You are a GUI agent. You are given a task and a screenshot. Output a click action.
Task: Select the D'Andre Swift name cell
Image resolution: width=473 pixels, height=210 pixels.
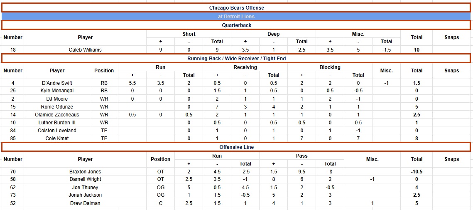pos(57,83)
